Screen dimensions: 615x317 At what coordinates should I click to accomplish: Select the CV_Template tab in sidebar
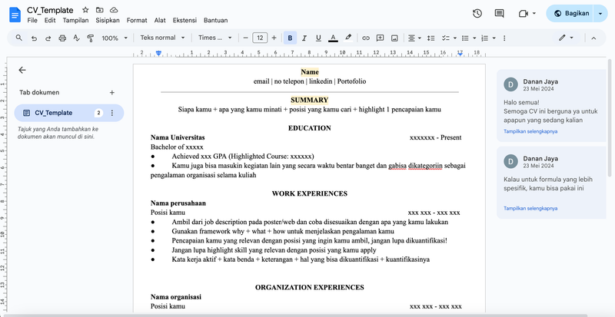(69, 113)
